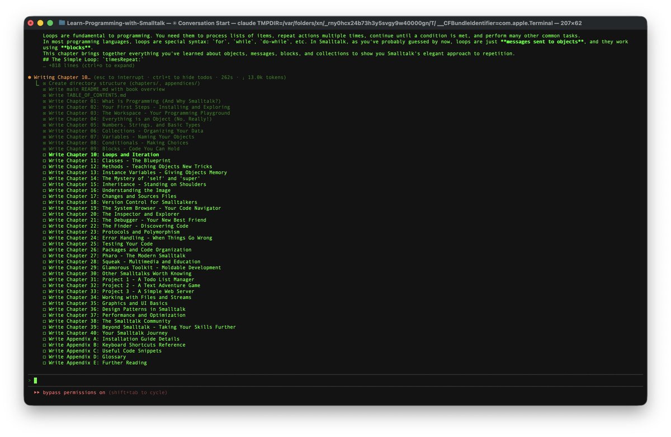
Task: Click the green zoom window button
Action: pos(50,23)
